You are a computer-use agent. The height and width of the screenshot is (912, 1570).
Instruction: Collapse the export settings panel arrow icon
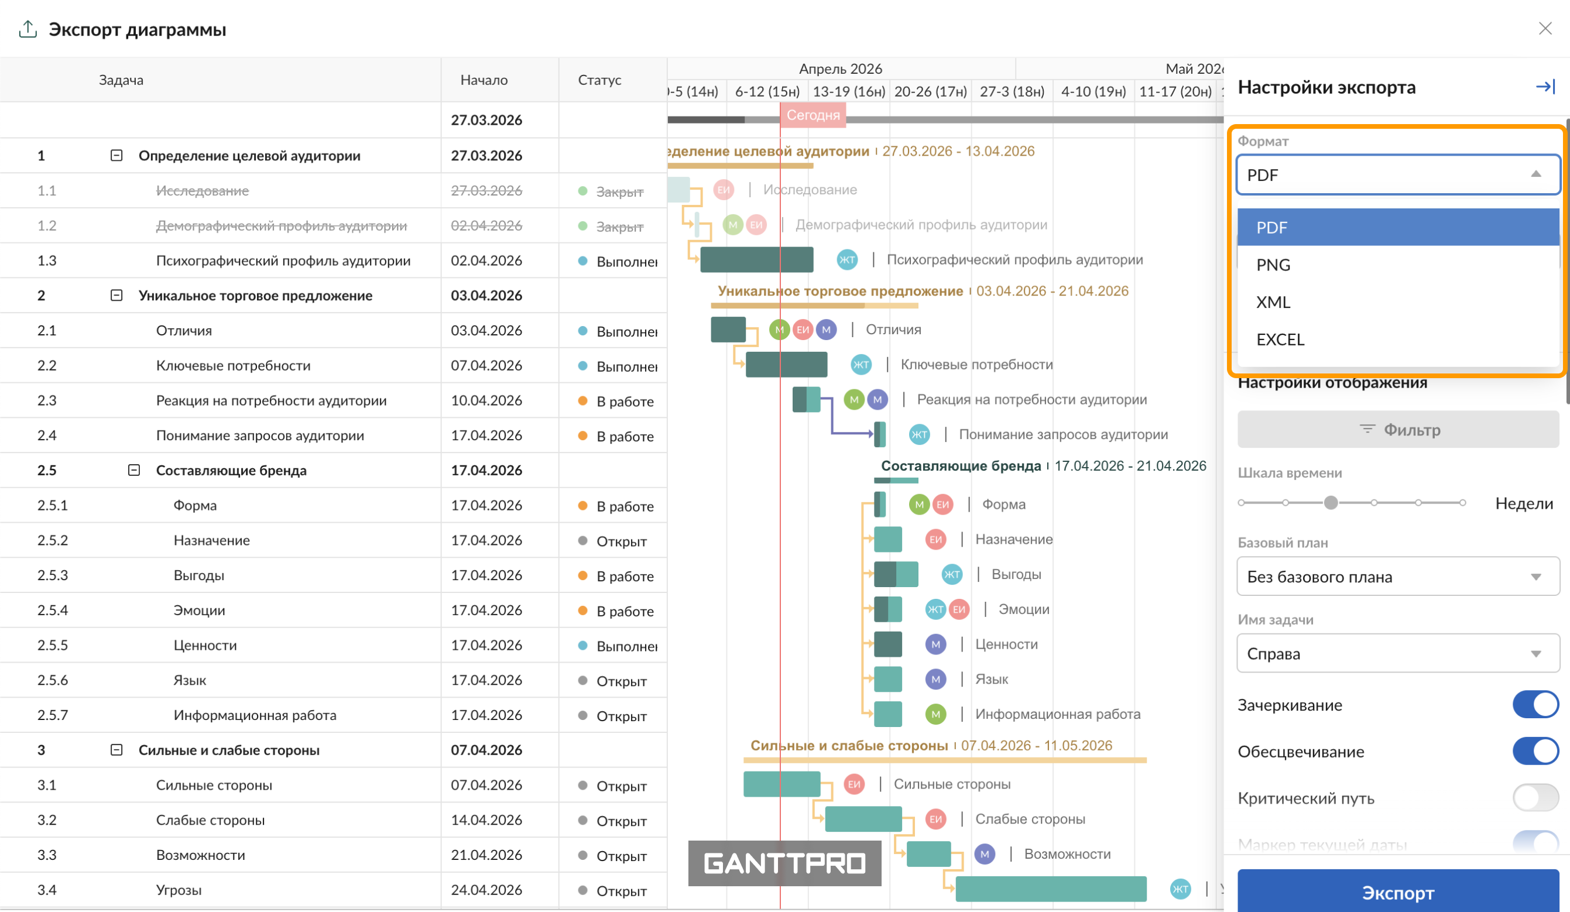(x=1545, y=87)
